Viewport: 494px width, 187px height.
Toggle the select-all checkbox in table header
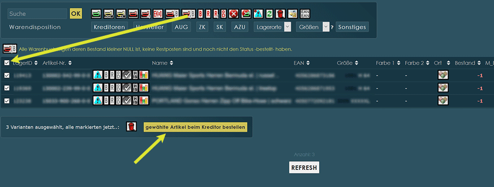[x=7, y=63]
